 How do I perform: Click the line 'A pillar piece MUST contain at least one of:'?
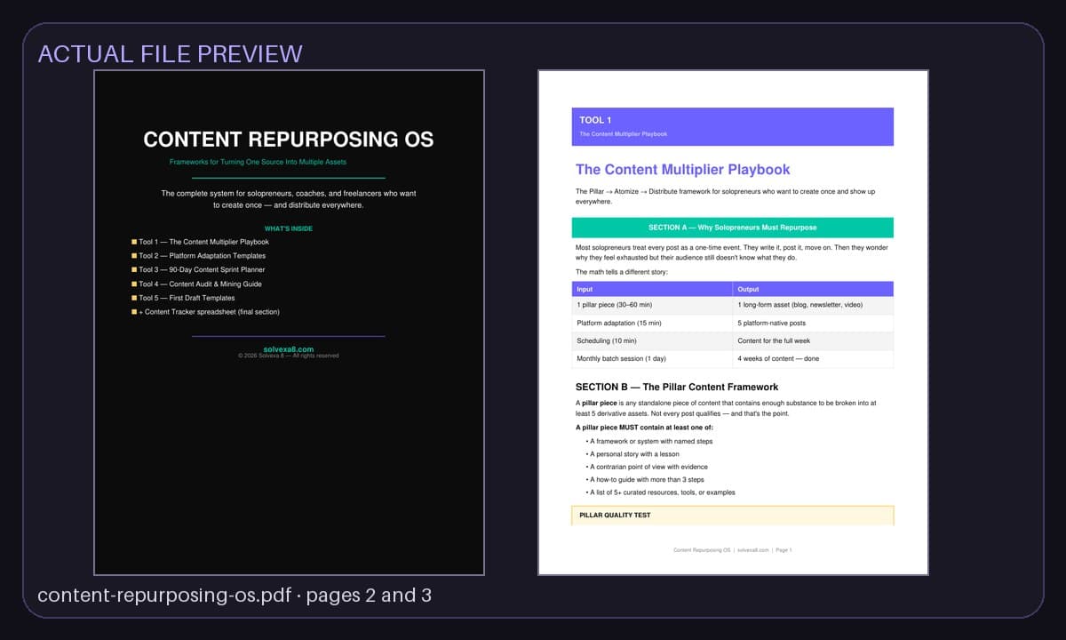[x=645, y=428]
